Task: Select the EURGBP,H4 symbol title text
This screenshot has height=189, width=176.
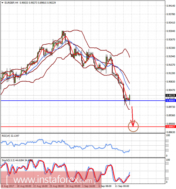Action: [x=11, y=3]
